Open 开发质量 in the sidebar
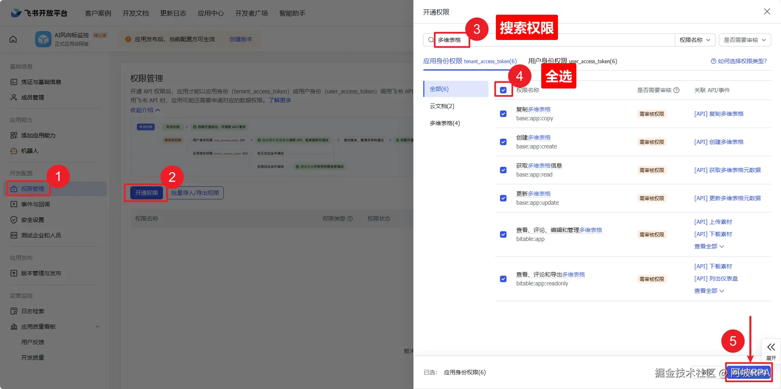781x389 pixels. click(33, 358)
